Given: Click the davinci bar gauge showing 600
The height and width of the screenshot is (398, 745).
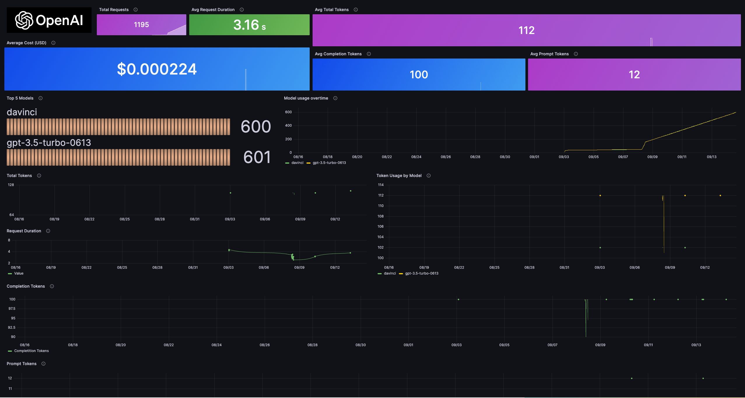Looking at the screenshot, I should pos(118,126).
